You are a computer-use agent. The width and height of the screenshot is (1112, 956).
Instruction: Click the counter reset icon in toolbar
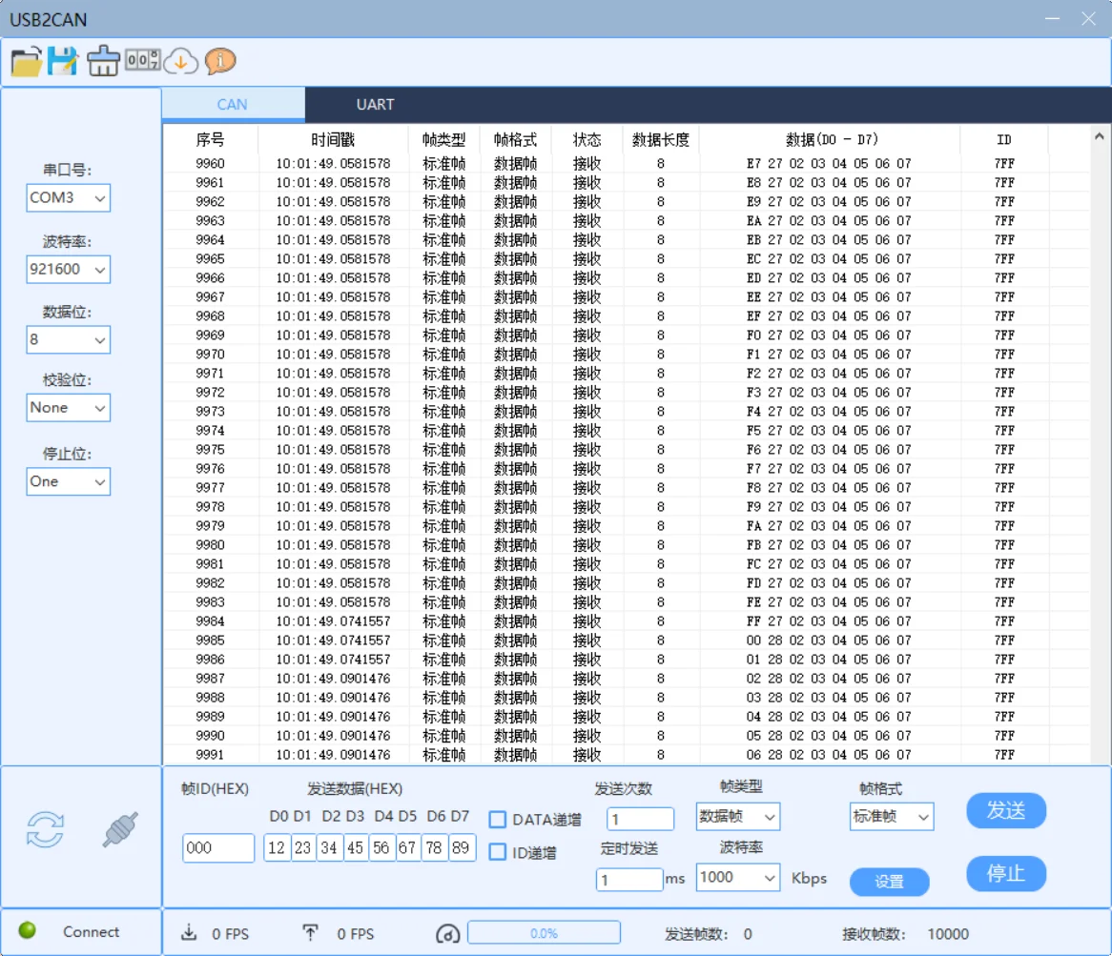point(143,61)
